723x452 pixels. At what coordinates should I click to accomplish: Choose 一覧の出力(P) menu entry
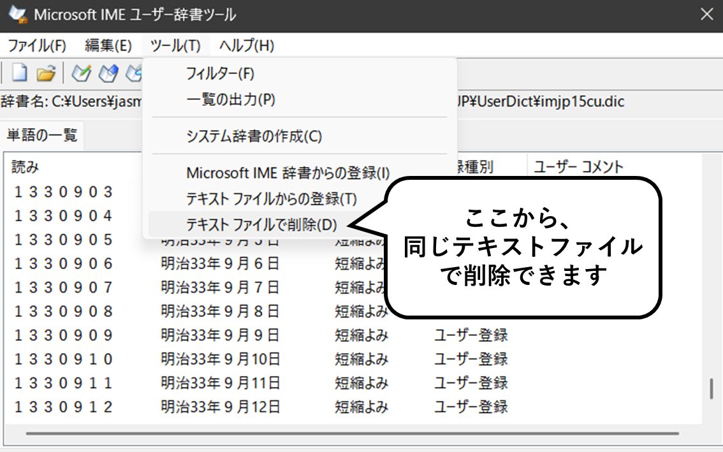[230, 100]
